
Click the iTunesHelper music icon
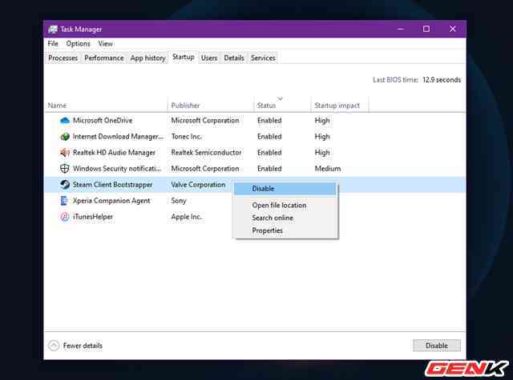pos(65,217)
